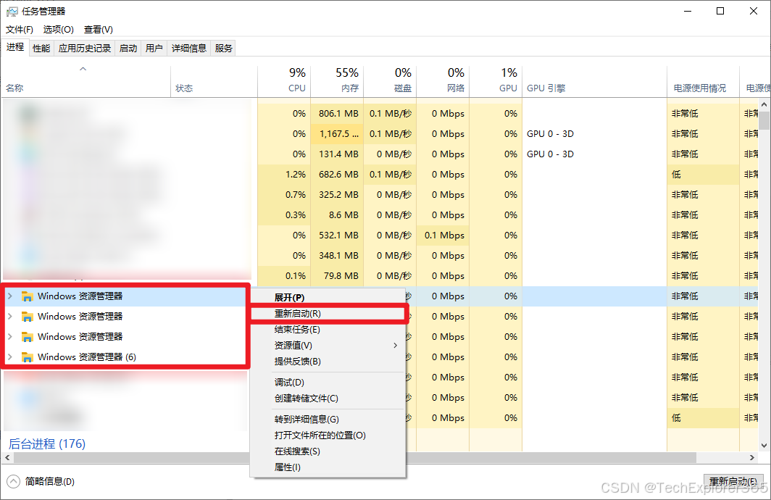Click the vertical scrollbar thumb
Screen dimensions: 771x500
click(x=764, y=120)
